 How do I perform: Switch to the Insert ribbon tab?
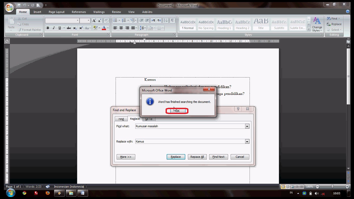point(37,12)
